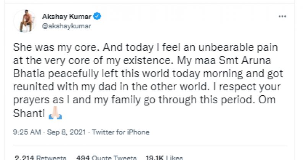Open the Twitter for iPhone source link

click(x=120, y=132)
